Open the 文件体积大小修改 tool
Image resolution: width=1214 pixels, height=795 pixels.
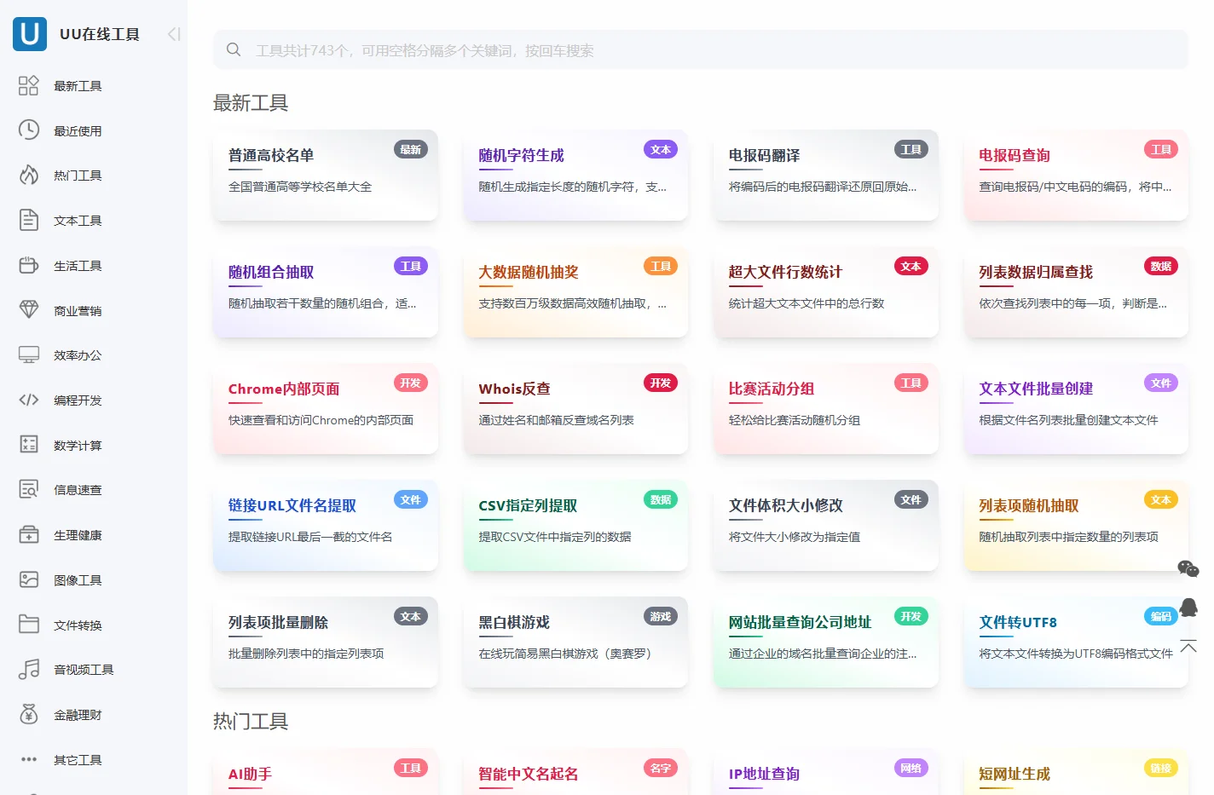(826, 525)
